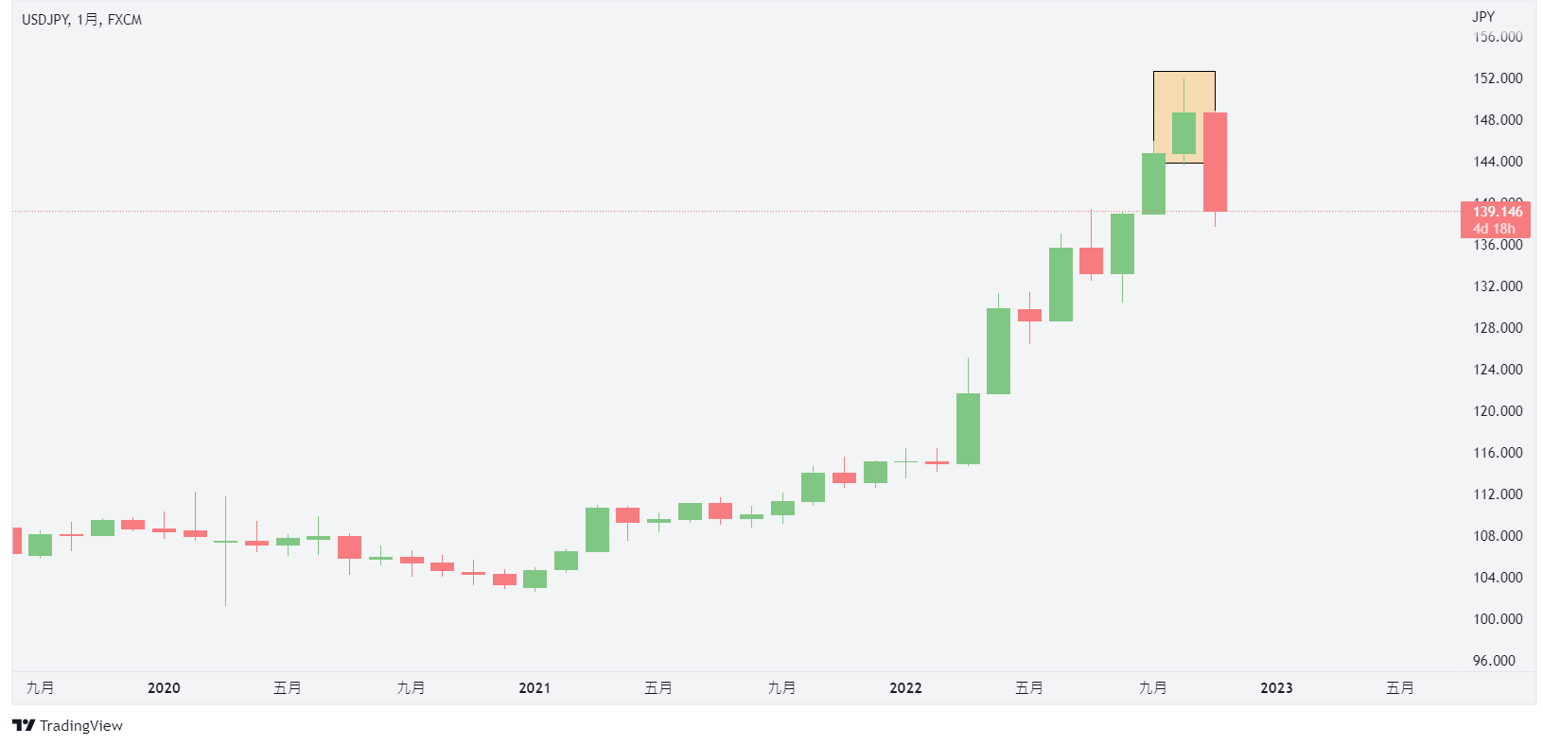Image resolution: width=1543 pixels, height=745 pixels.
Task: Click the 136.000 price scale label
Action: [x=1498, y=245]
